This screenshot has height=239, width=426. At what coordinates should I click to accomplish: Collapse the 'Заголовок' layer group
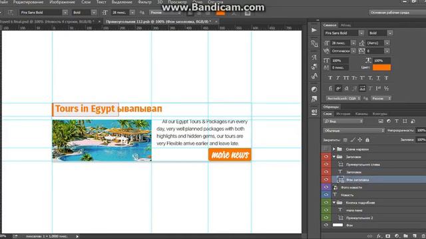[x=334, y=157]
